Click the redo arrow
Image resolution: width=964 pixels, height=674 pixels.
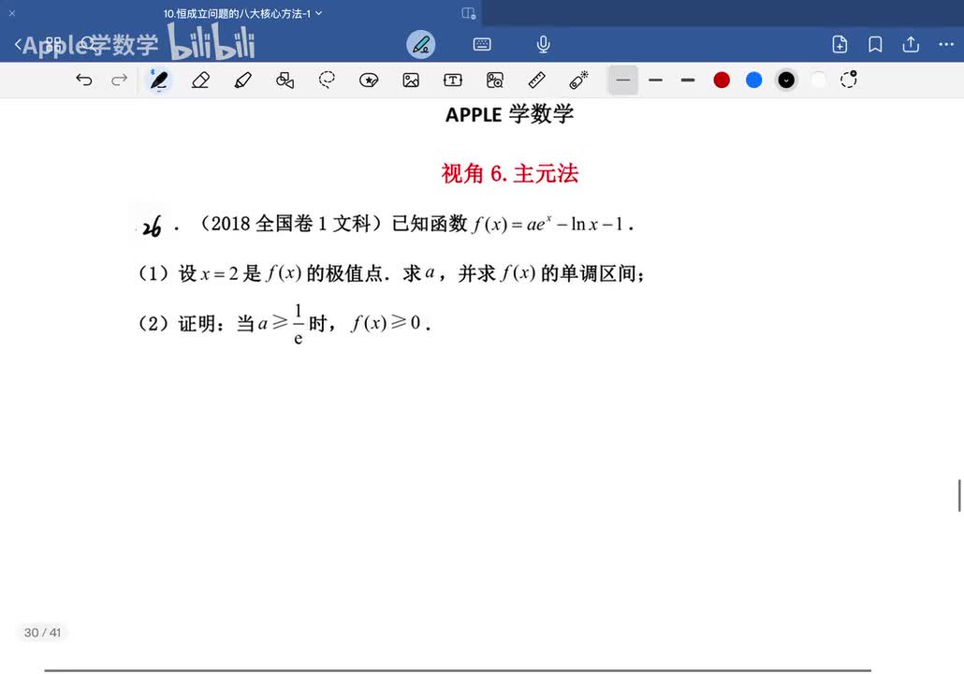point(119,80)
